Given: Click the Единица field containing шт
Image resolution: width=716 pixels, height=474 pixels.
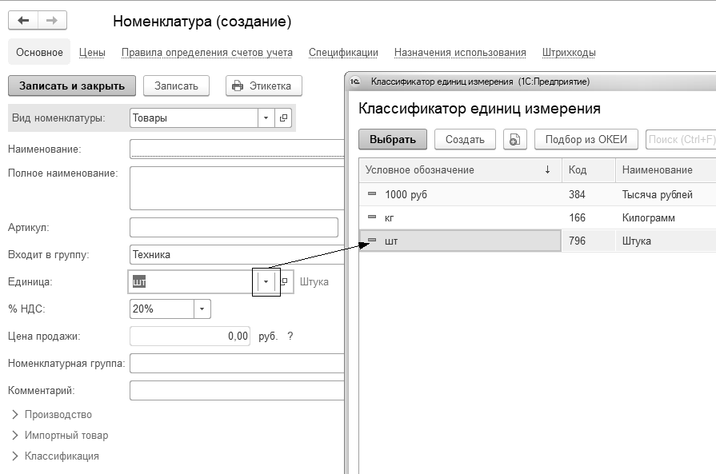Looking at the screenshot, I should [191, 282].
